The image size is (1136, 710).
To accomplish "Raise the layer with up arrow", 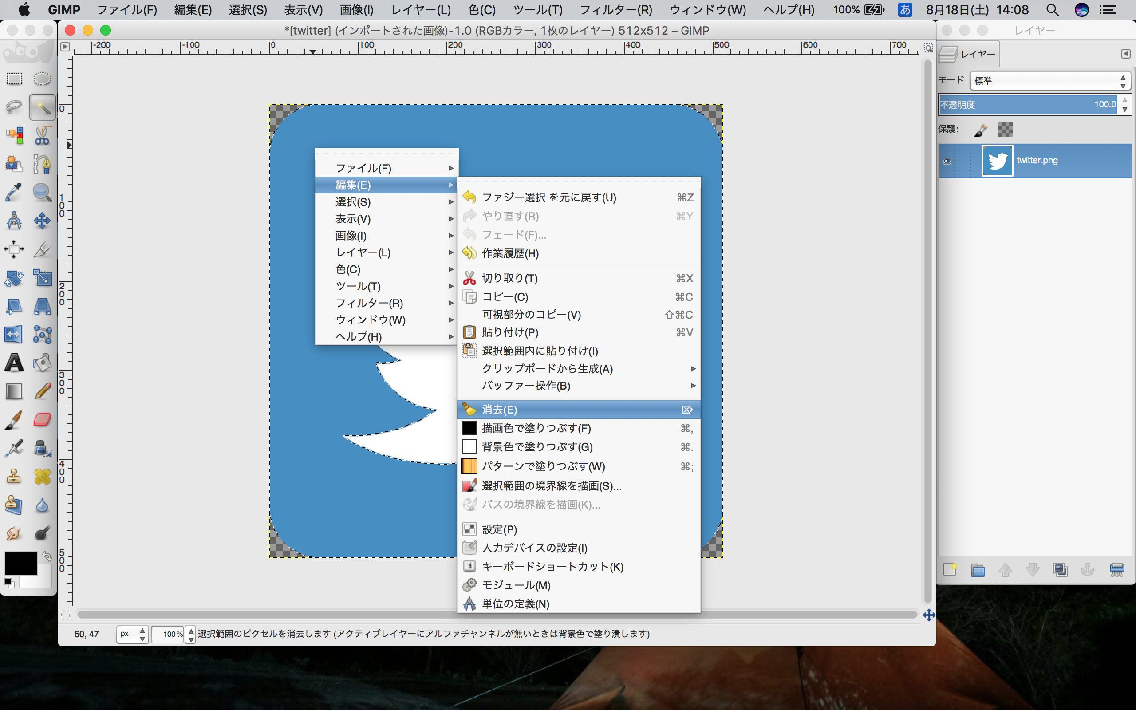I will coord(1005,570).
